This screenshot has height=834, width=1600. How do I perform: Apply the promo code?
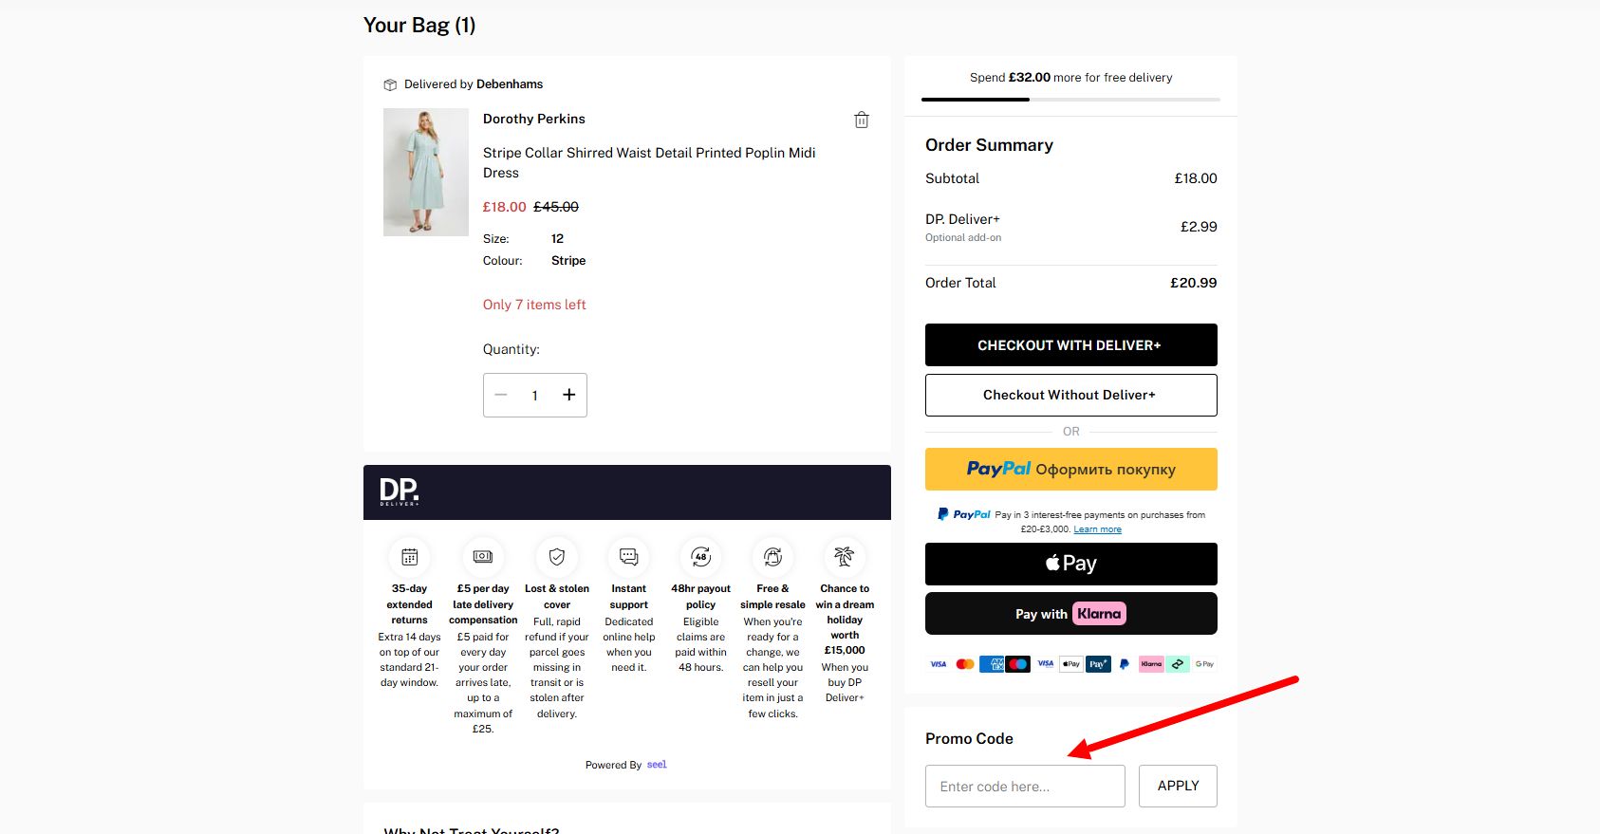[1178, 786]
